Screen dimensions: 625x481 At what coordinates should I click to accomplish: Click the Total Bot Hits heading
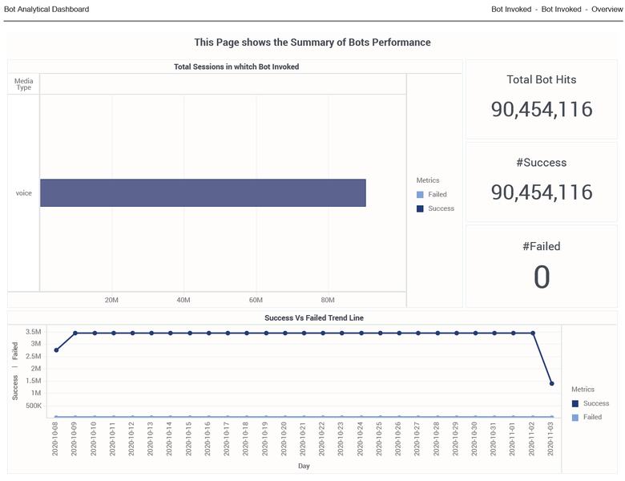coord(542,80)
